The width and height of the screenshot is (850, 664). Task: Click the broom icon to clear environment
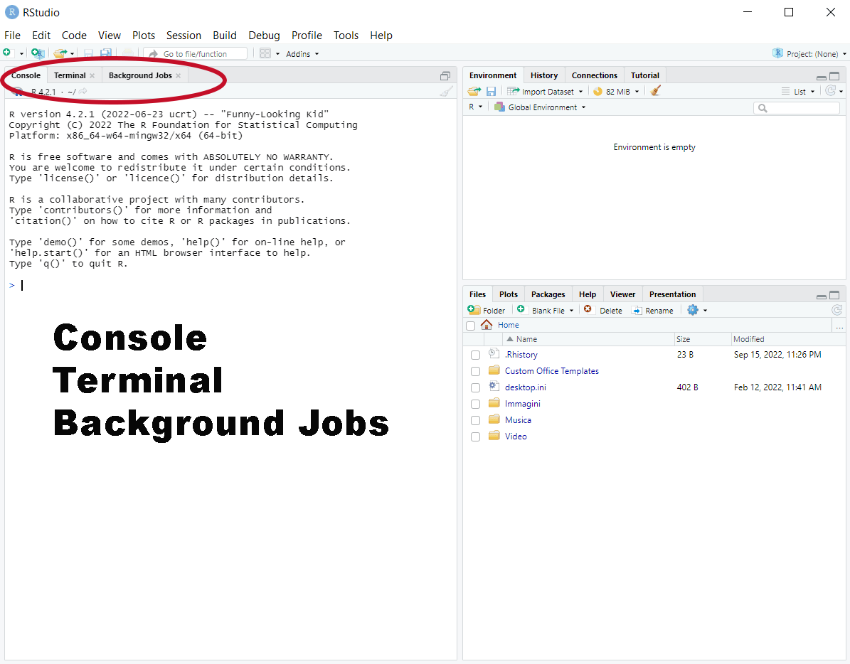(x=656, y=91)
